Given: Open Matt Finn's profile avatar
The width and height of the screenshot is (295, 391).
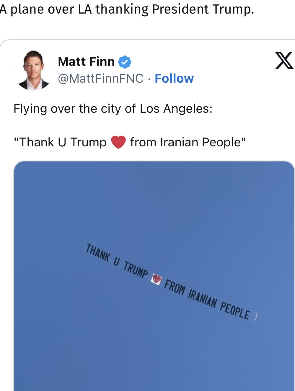Looking at the screenshot, I should [x=34, y=70].
